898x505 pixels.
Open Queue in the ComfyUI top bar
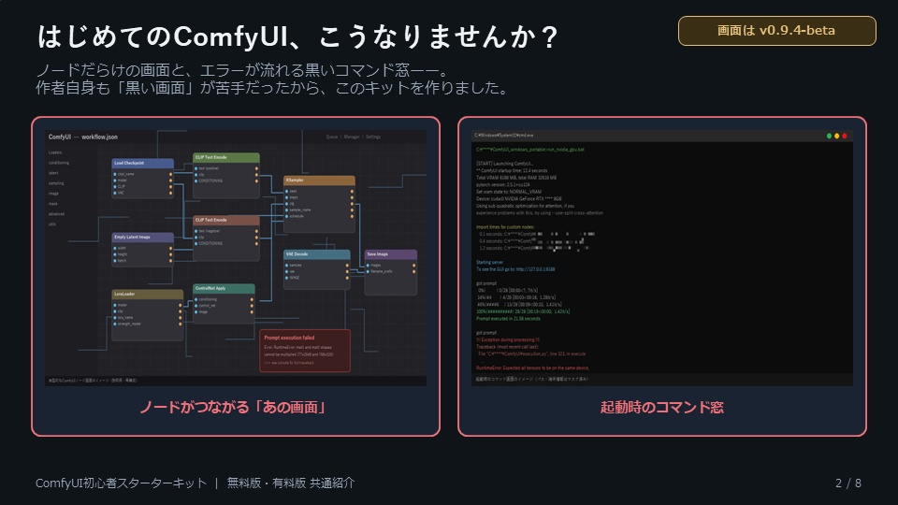point(331,137)
